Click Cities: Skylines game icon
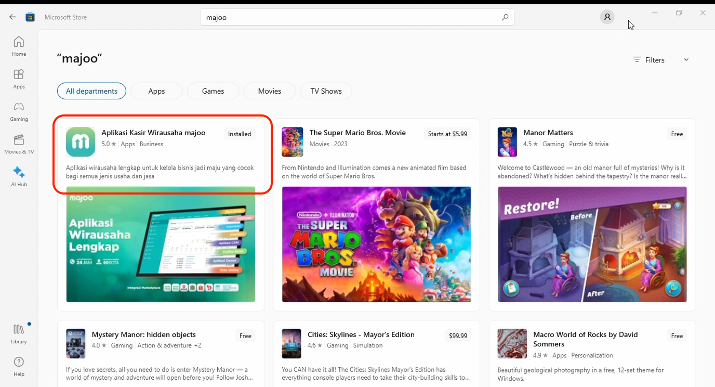This screenshot has height=387, width=715. [x=292, y=344]
